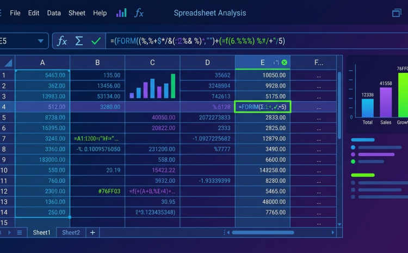Click the right arrow of horizontal scrollbar
The height and width of the screenshot is (253, 408).
[333, 232]
